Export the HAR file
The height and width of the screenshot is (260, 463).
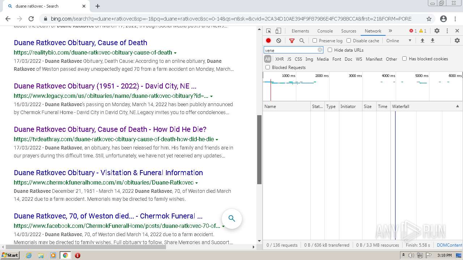pyautogui.click(x=432, y=41)
